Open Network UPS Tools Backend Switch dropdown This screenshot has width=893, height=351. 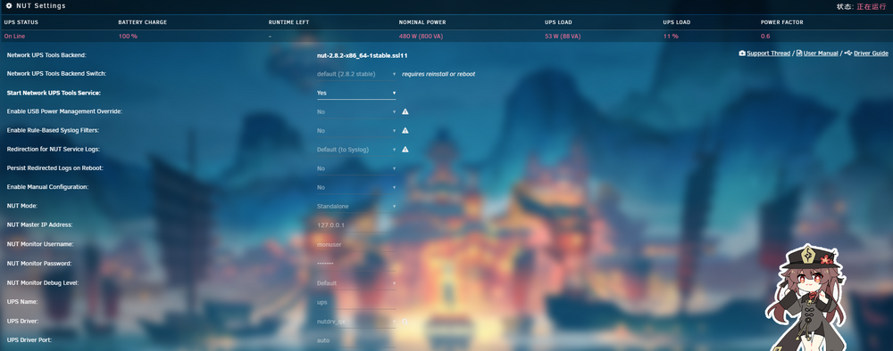click(x=356, y=75)
